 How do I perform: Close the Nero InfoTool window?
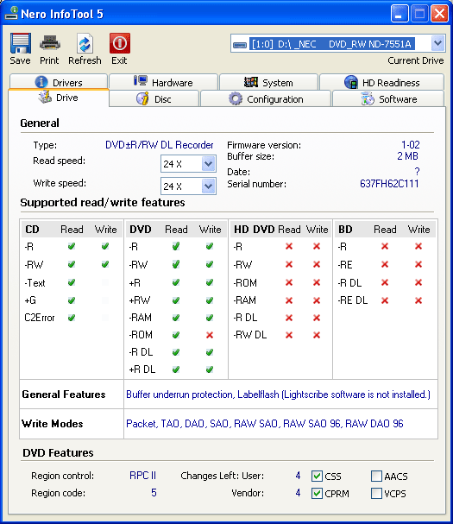[x=439, y=14]
